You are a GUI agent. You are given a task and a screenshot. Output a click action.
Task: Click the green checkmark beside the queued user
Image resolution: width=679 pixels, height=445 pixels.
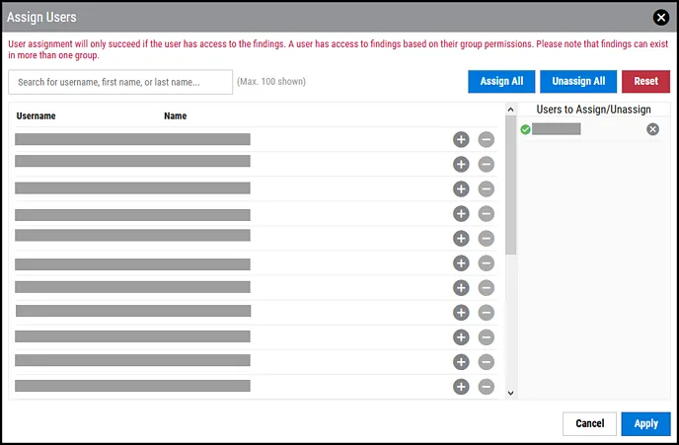pyautogui.click(x=525, y=129)
